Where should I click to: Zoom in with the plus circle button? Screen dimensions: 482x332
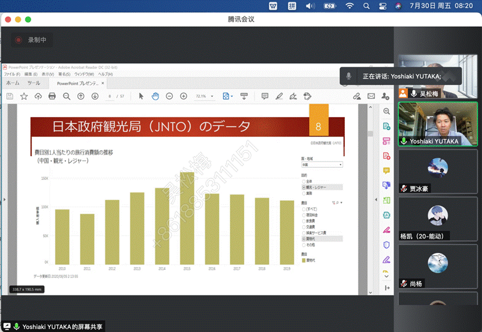click(x=184, y=96)
